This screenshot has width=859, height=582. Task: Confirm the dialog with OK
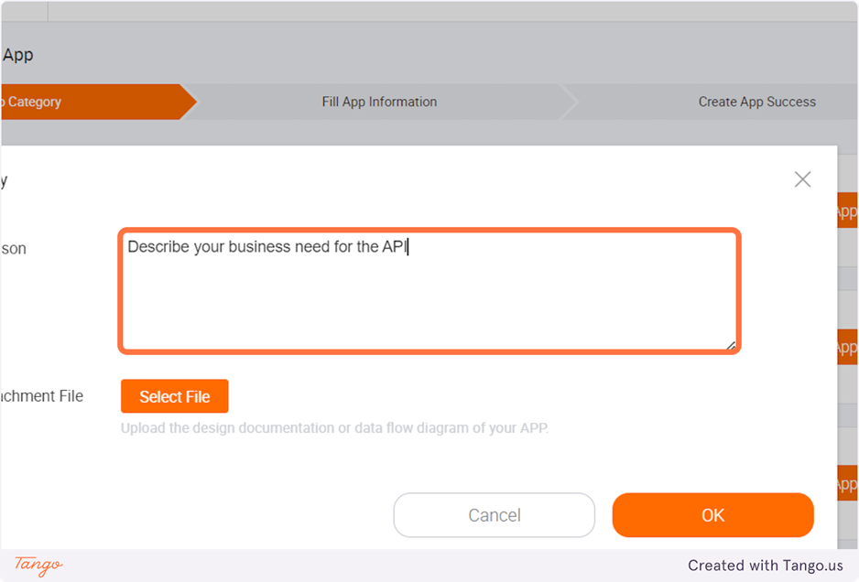click(x=712, y=515)
